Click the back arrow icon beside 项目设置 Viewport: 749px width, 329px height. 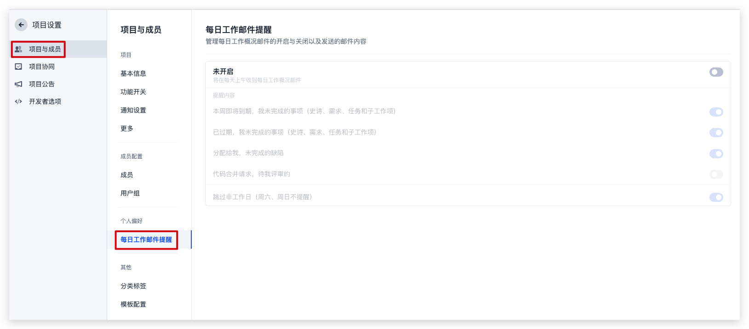pyautogui.click(x=21, y=25)
